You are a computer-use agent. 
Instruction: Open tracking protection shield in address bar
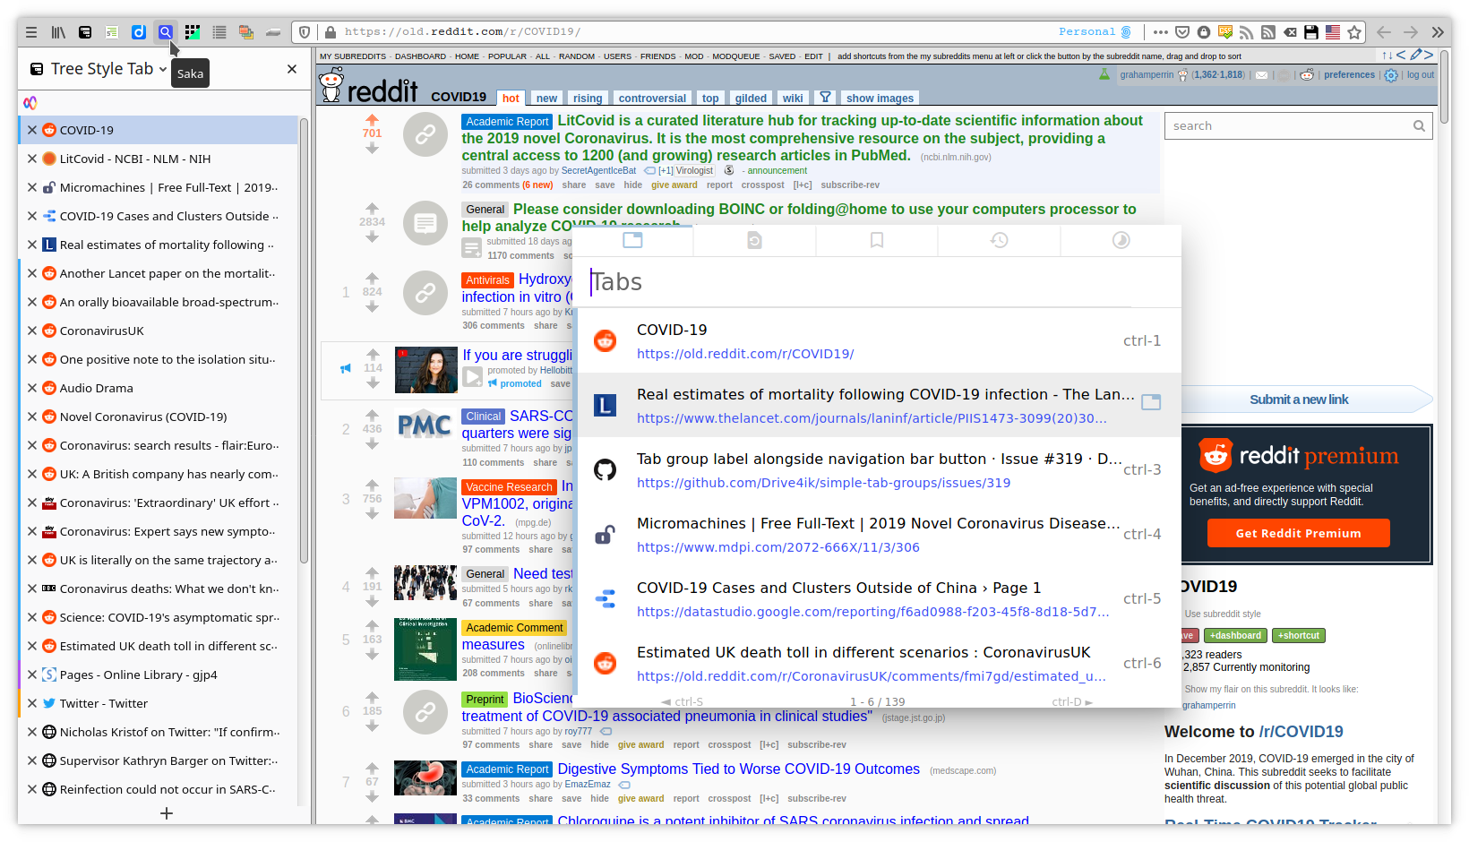(305, 32)
